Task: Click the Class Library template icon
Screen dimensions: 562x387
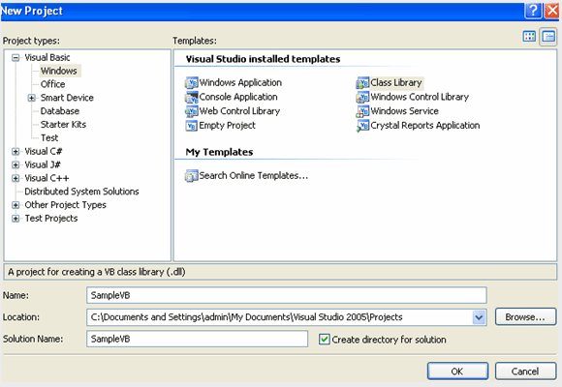Action: click(362, 82)
